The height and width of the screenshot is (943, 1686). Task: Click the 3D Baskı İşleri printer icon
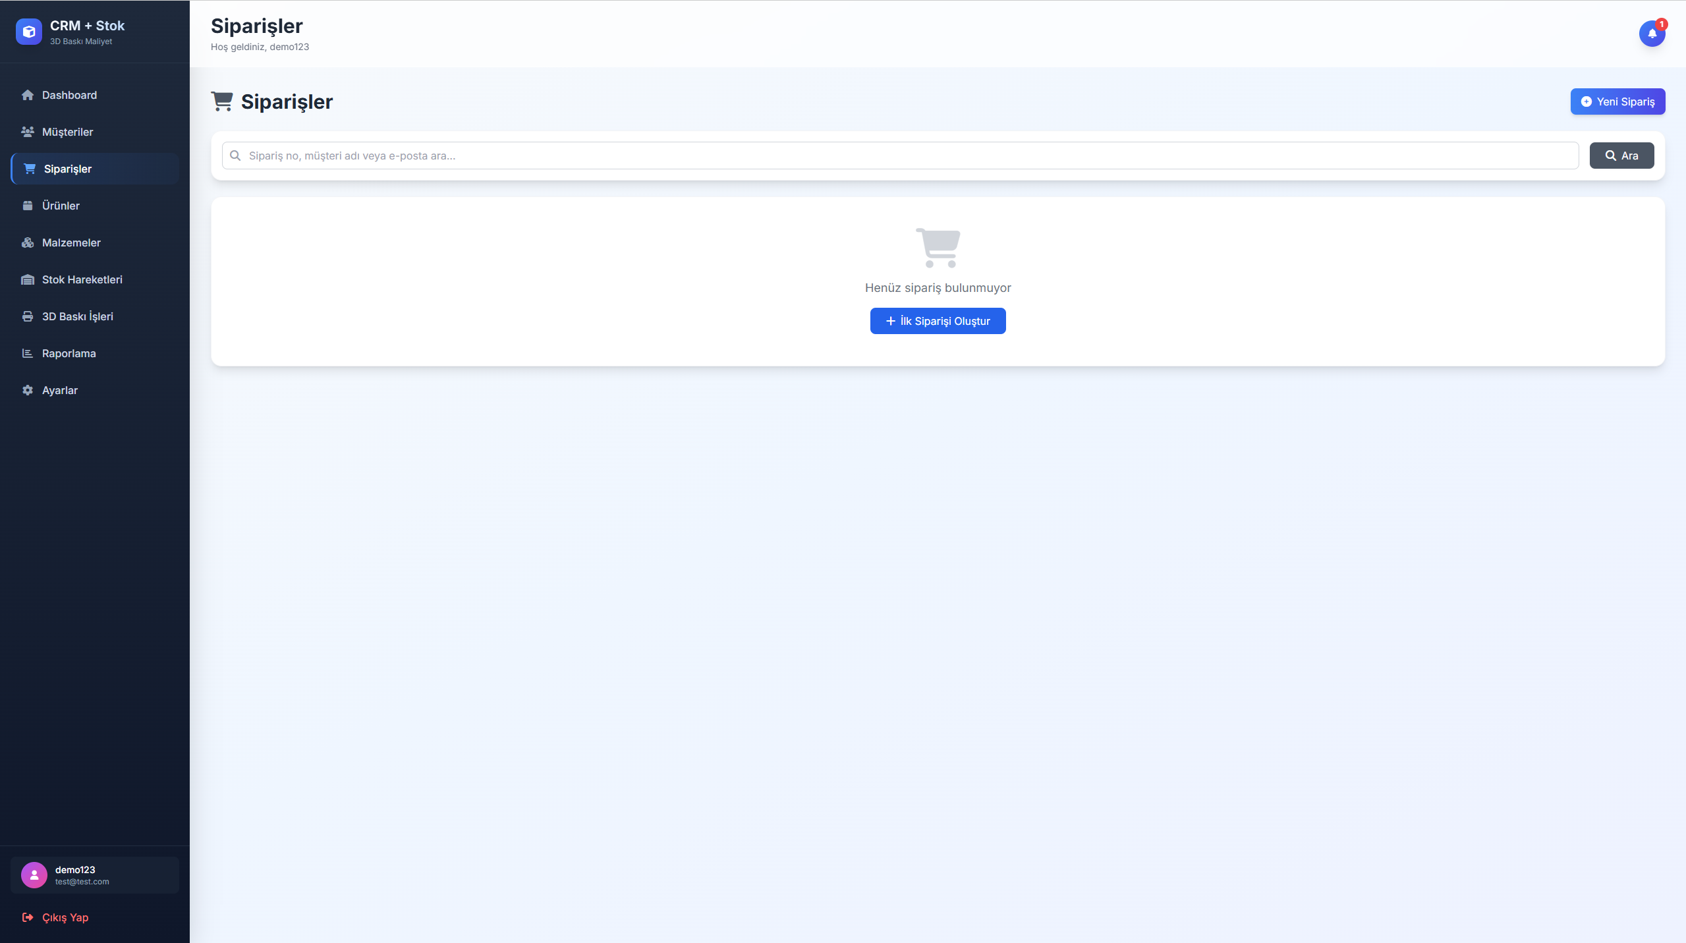pos(28,316)
